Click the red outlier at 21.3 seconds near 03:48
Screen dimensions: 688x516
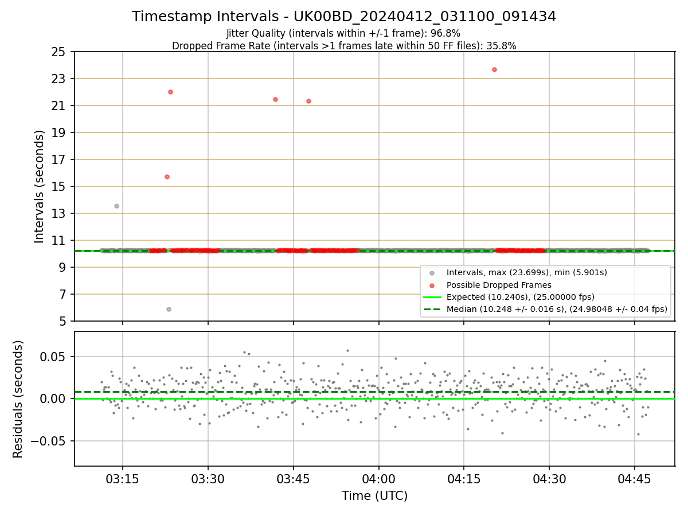(308, 101)
